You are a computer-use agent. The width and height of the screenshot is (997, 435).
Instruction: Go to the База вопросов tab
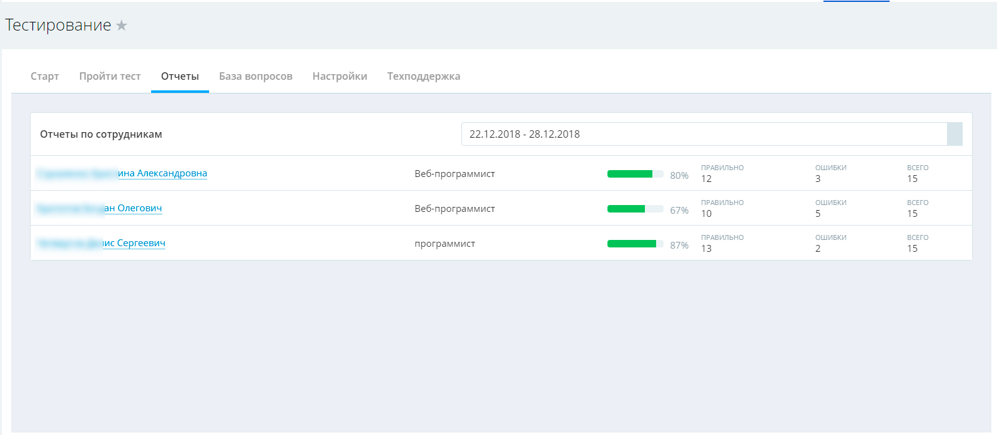pyautogui.click(x=255, y=76)
